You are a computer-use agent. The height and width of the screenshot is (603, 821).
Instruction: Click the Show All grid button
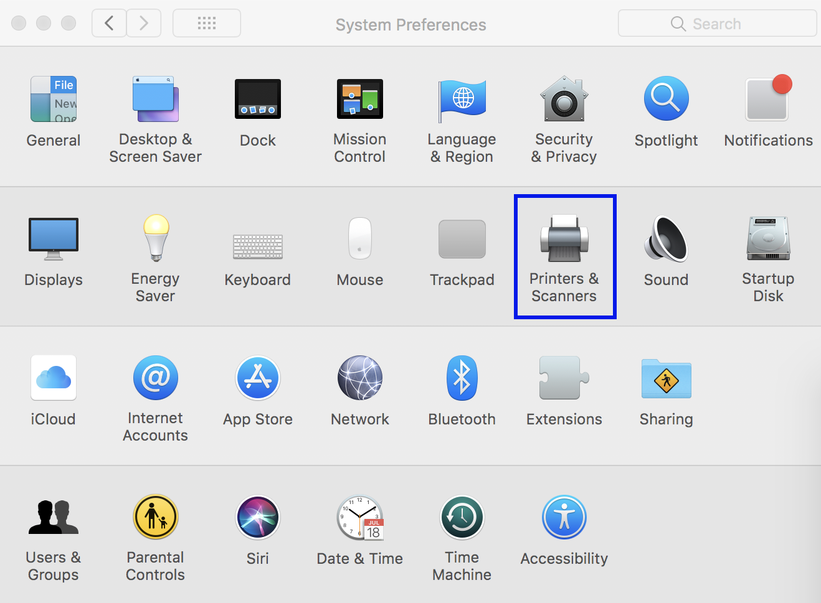(207, 24)
